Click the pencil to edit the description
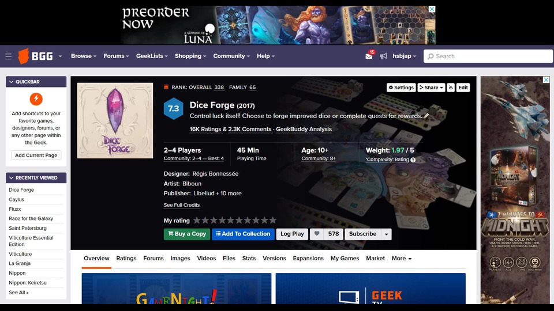Viewport: 554px width, 311px height. click(x=426, y=116)
